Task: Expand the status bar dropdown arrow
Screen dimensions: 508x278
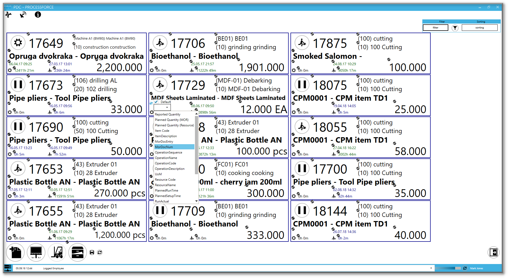Action: coord(431,268)
